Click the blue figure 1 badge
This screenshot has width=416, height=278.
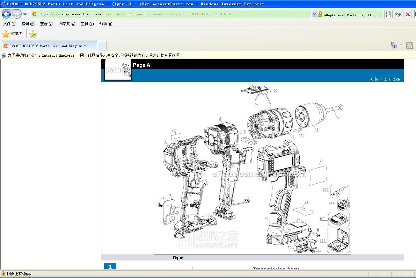(x=110, y=267)
